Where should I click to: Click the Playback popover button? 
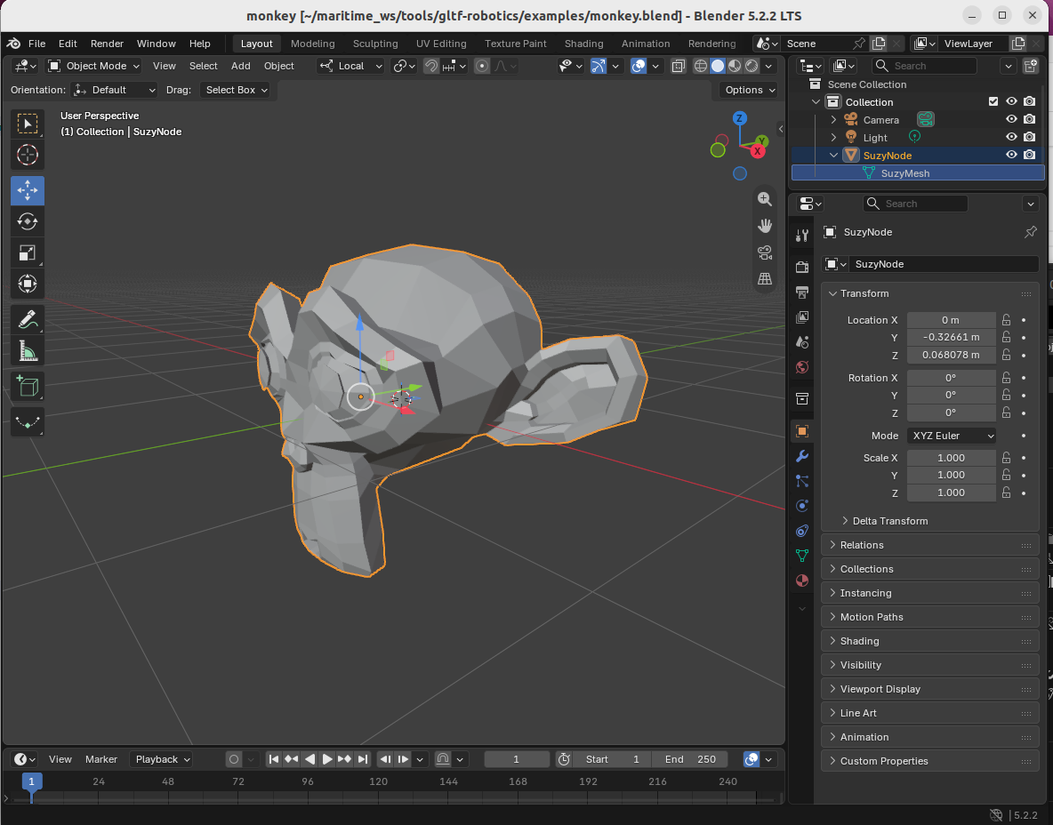163,759
